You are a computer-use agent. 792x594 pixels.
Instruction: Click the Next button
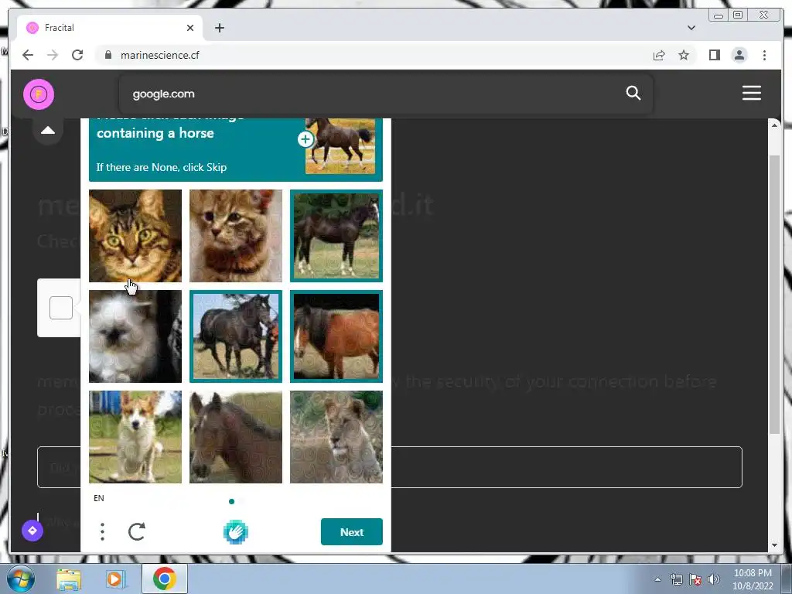click(352, 532)
